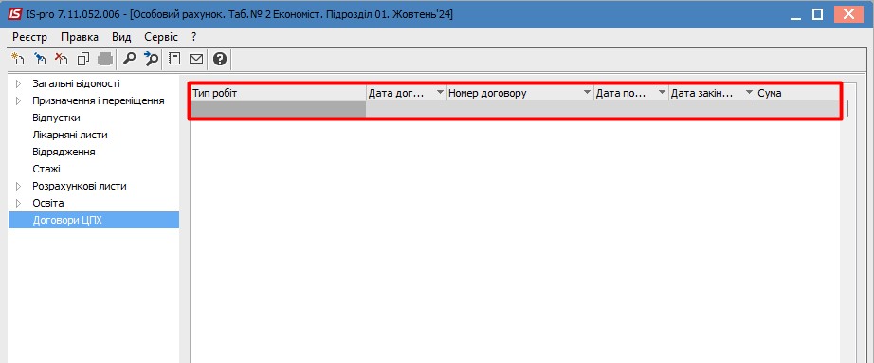Click the copy record icon
Screen dimensions: 874x363
pos(83,59)
